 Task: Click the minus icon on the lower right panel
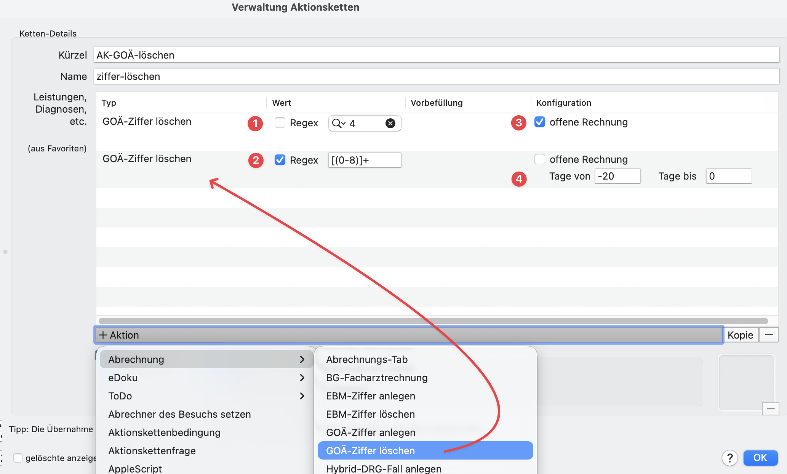pyautogui.click(x=771, y=409)
